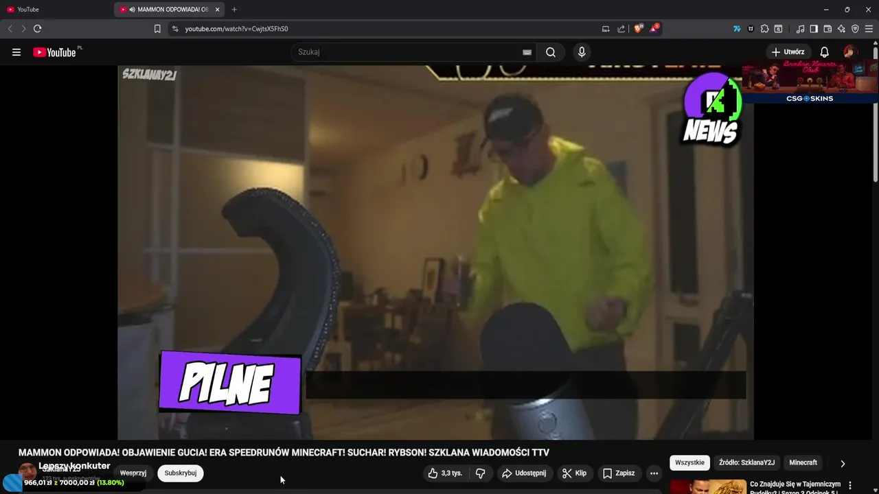Open more actions three-dot menu
879x494 pixels.
654,473
